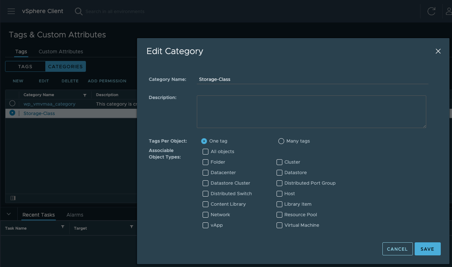Click the refresh icon in header
Image resolution: width=452 pixels, height=267 pixels.
[x=431, y=11]
